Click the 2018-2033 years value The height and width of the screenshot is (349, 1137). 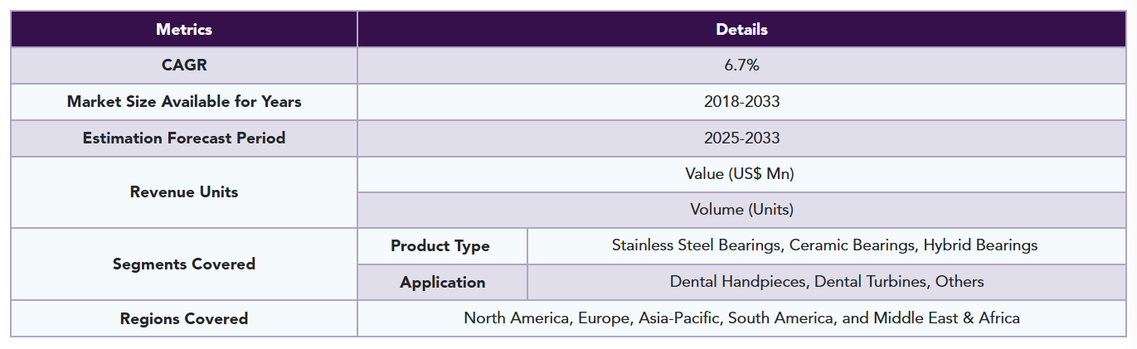coord(741,102)
